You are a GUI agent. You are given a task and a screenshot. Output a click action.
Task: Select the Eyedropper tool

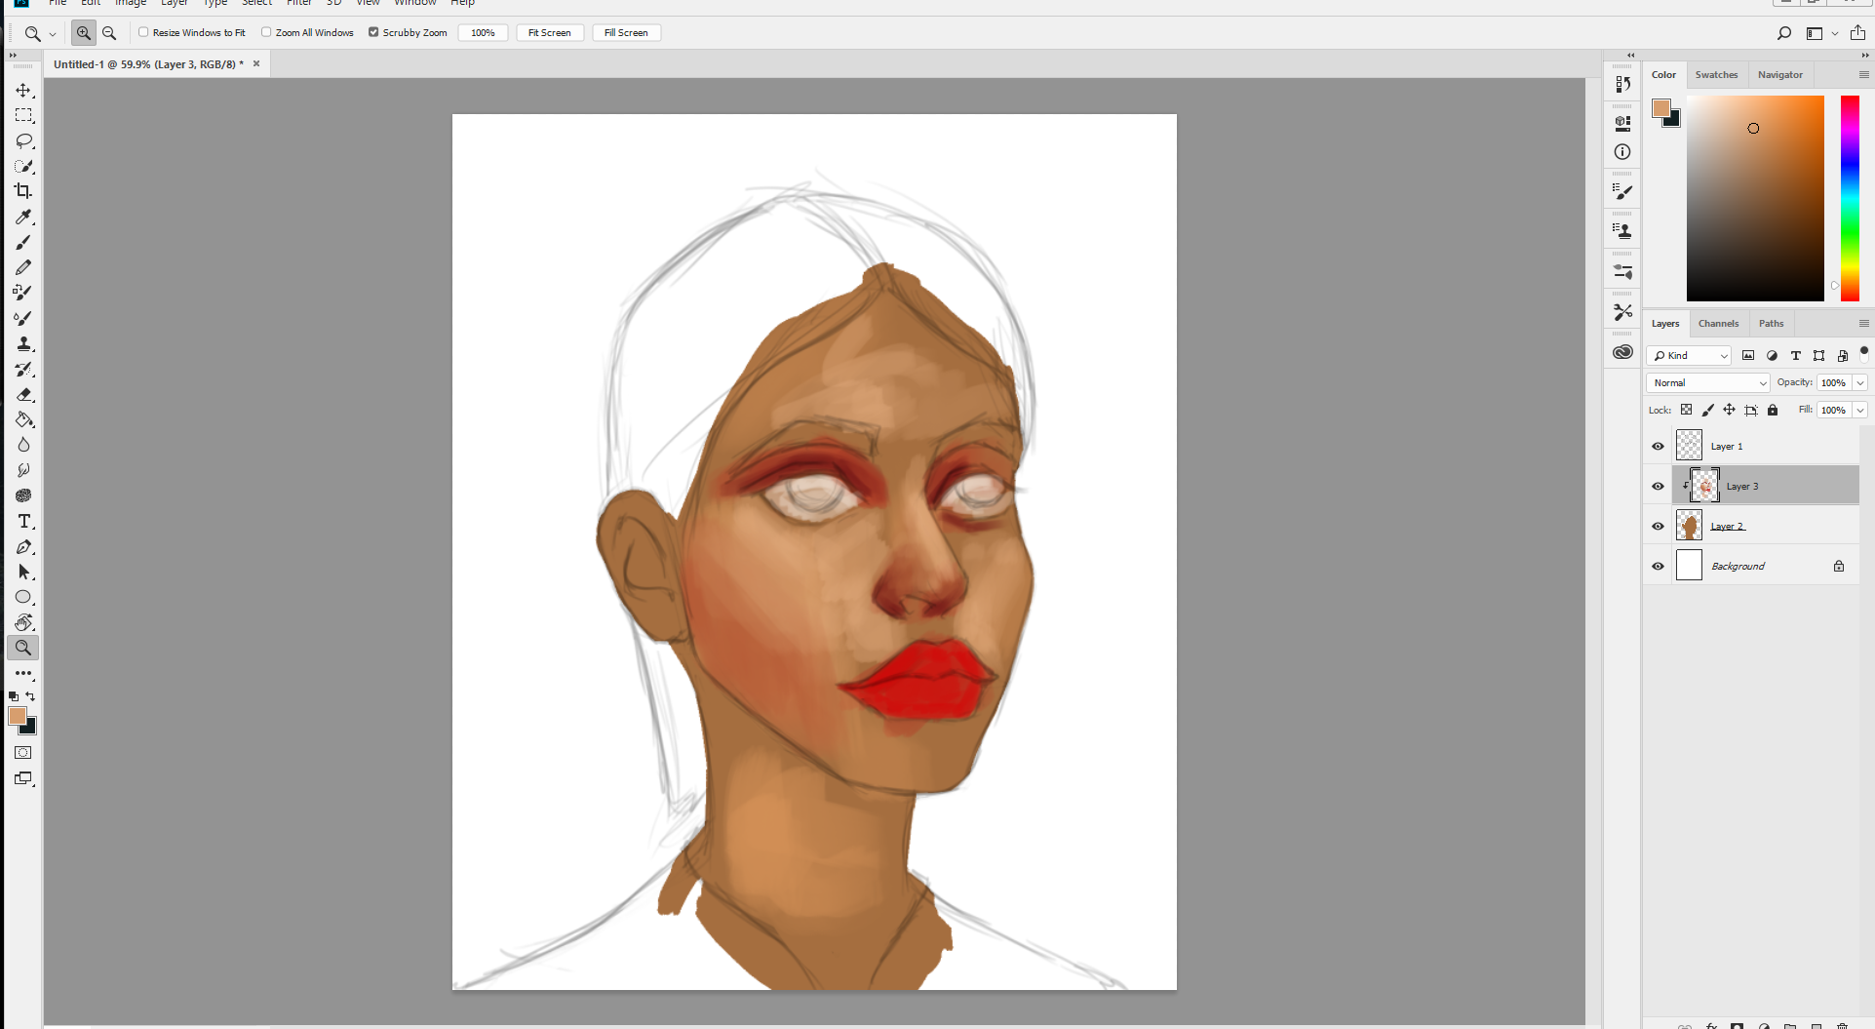(x=23, y=217)
